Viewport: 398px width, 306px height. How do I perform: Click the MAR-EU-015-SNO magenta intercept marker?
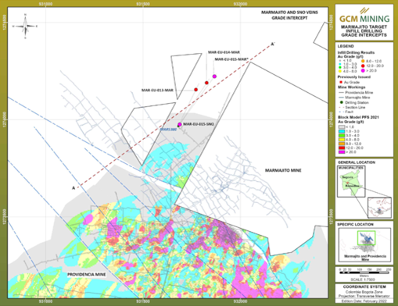(180, 124)
